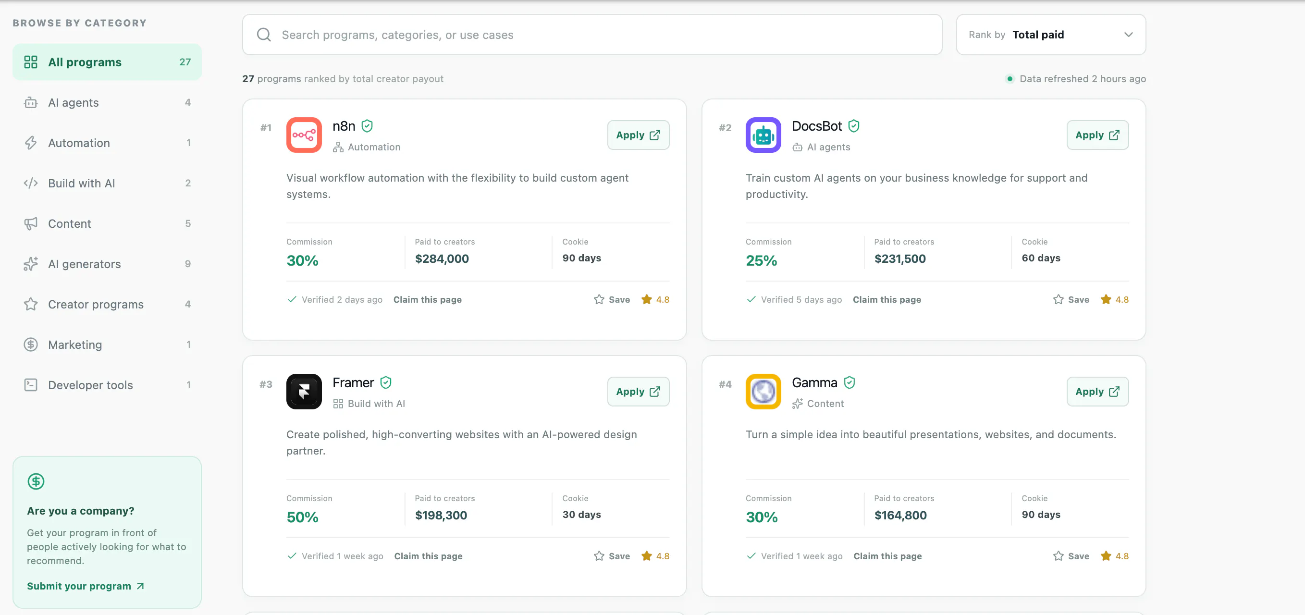Click the green data refreshed status dot
This screenshot has height=615, width=1305.
(x=1010, y=78)
